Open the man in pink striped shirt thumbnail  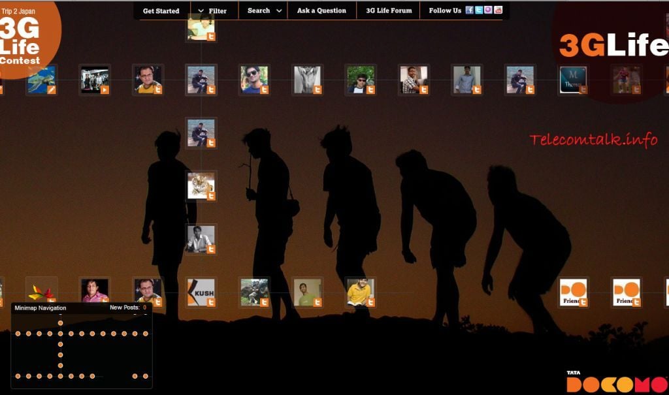tap(95, 290)
